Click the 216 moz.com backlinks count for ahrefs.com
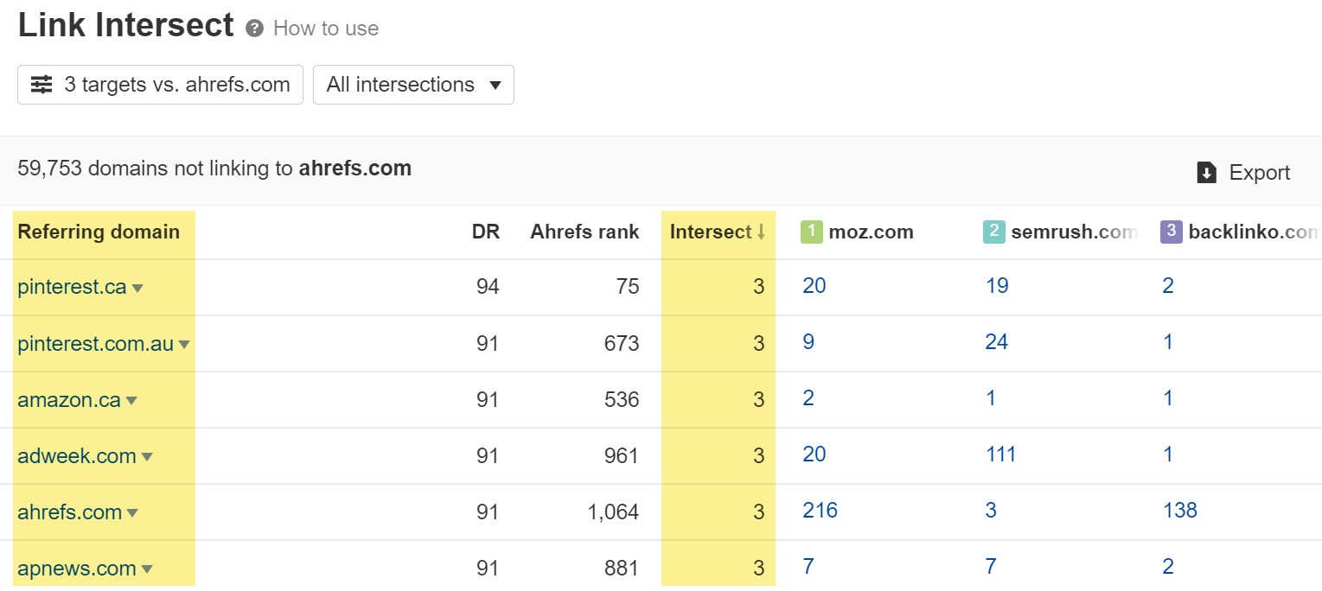The width and height of the screenshot is (1322, 591). 818,510
